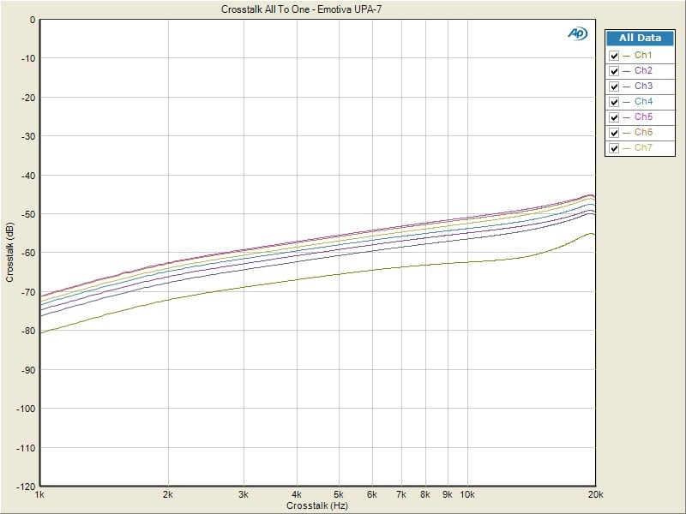The height and width of the screenshot is (514, 686).
Task: Click the Crosstalk (dB) vertical axis label
Action: pyautogui.click(x=9, y=253)
